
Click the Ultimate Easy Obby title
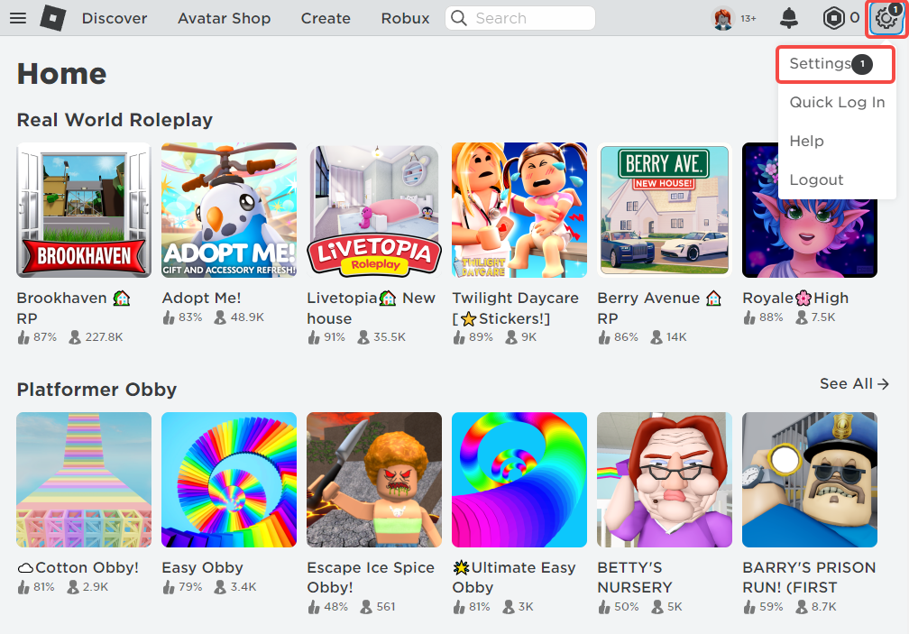[x=514, y=577]
